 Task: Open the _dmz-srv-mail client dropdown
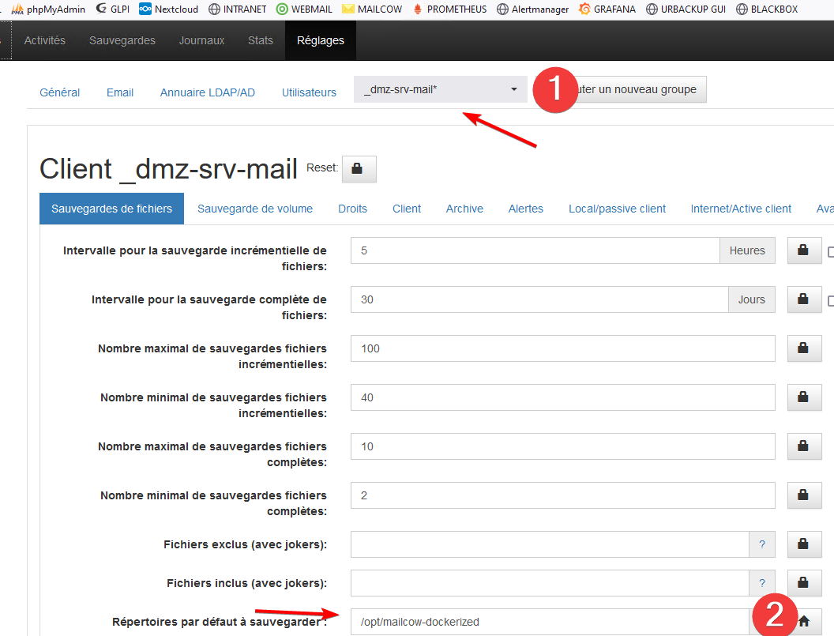[x=441, y=89]
